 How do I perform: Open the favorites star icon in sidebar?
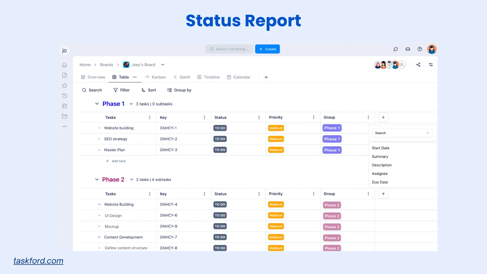coord(64,86)
